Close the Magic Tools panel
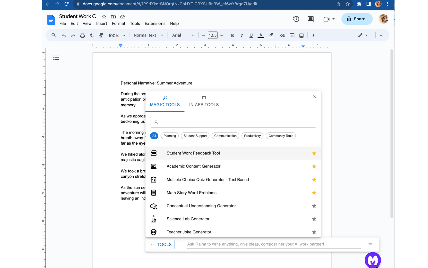This screenshot has width=428, height=268. pyautogui.click(x=315, y=97)
